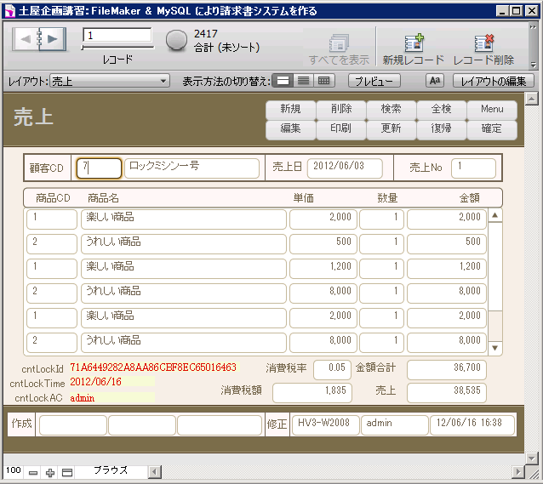Viewport: 543px width, 484px height.
Task: Click the 新規 button
Action: pyautogui.click(x=290, y=110)
